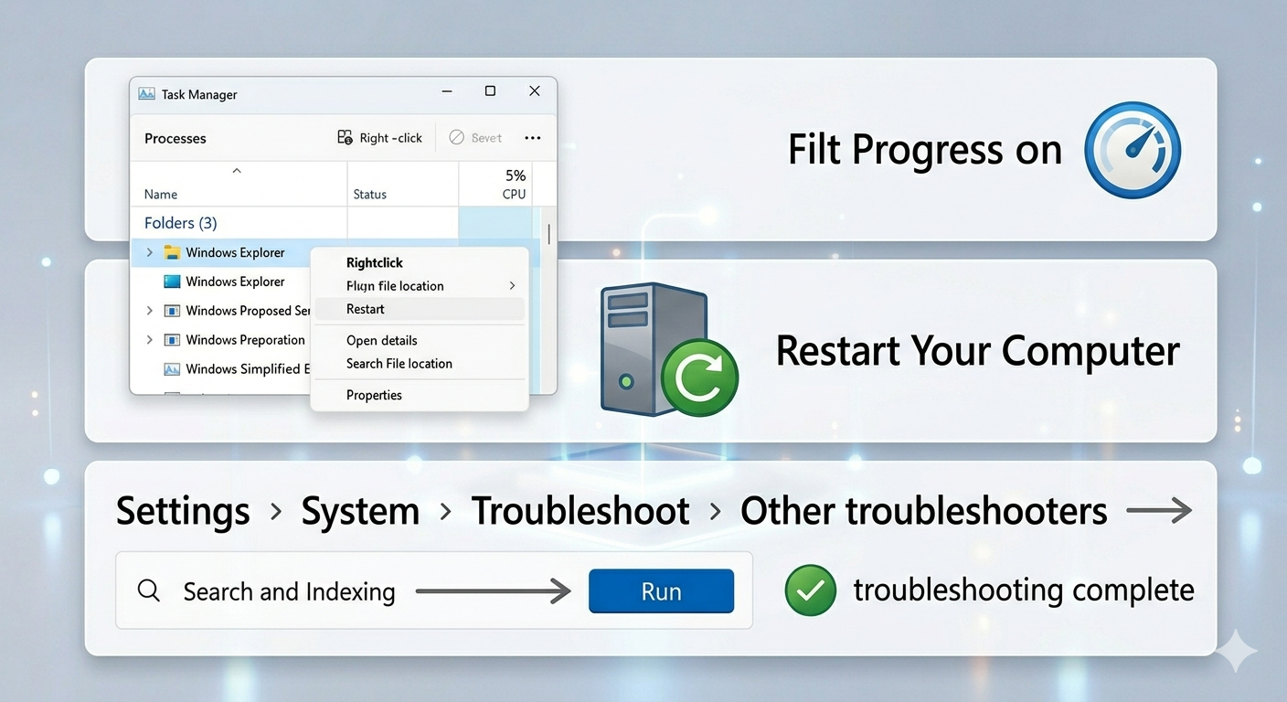The image size is (1287, 702).
Task: Choose Flugn file location menu entry
Action: click(420, 286)
